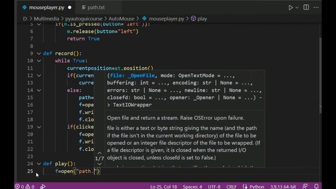Image resolution: width=336 pixels, height=189 pixels.
Task: Click the mouseplayer.py tab Python file icon
Action: (x=25, y=7)
